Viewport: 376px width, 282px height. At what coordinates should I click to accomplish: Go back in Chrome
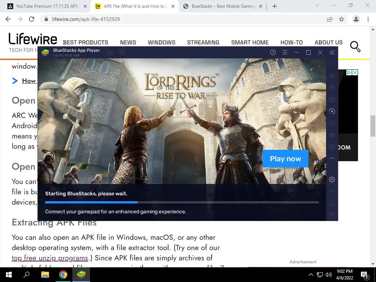8,19
